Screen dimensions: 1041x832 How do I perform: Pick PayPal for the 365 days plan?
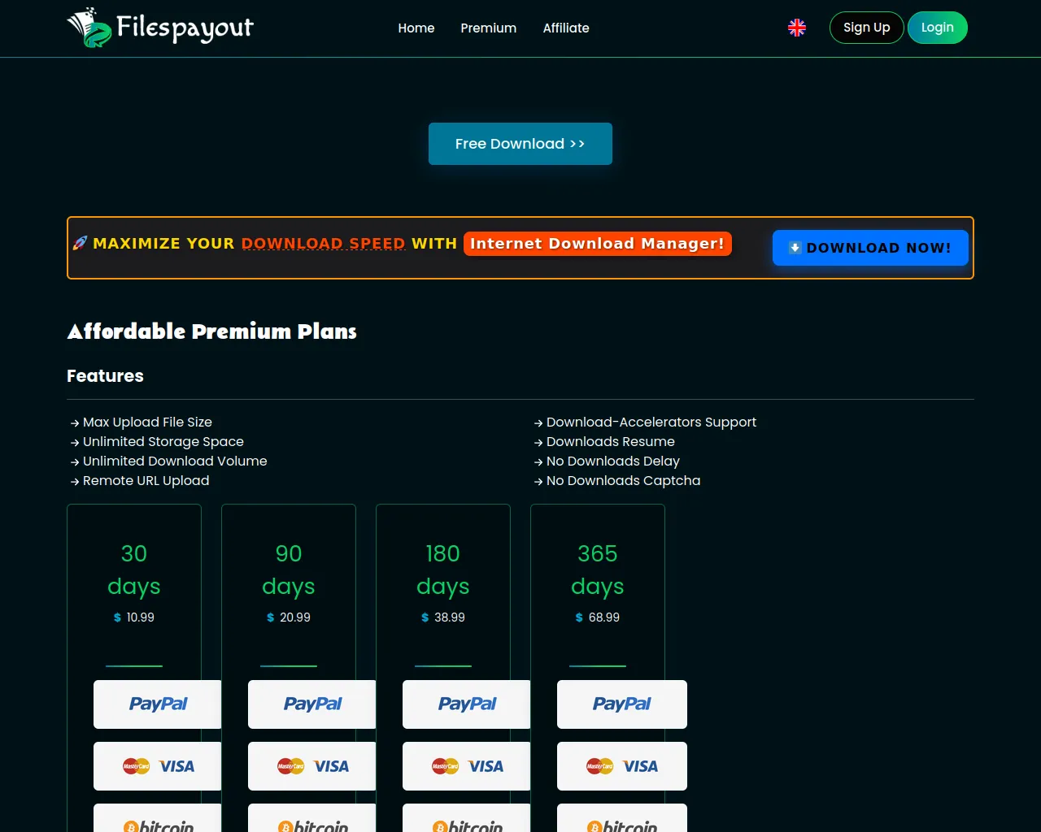point(621,704)
